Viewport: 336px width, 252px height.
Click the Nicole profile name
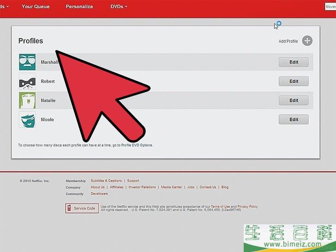[48, 120]
